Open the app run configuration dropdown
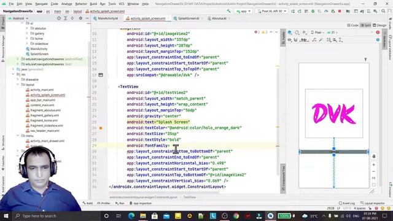 tap(243, 11)
